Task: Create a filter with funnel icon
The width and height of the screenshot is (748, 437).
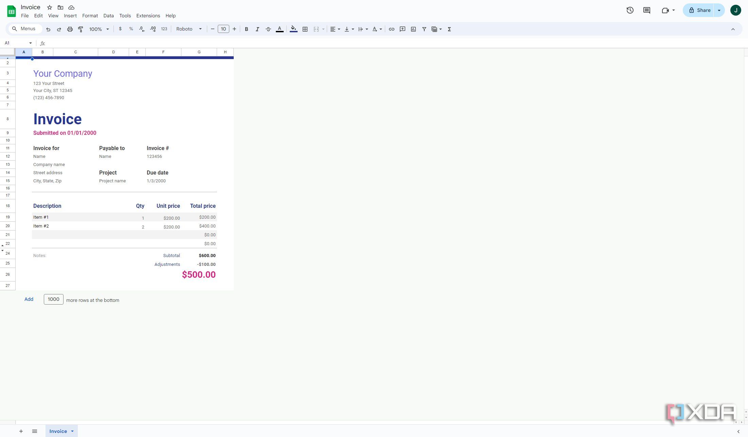Action: click(x=424, y=29)
